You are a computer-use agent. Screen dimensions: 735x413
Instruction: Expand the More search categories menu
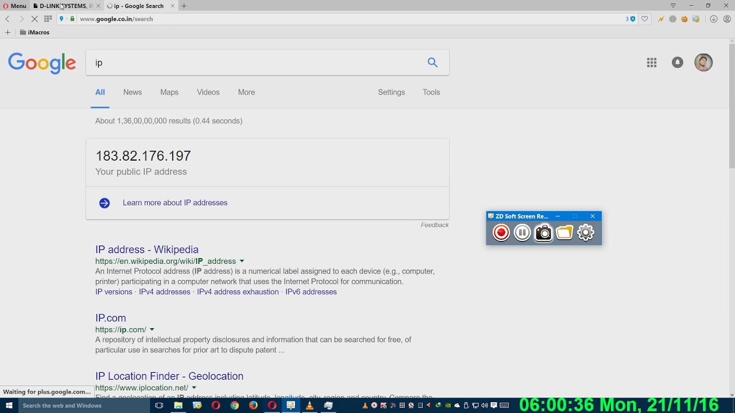coord(246,92)
